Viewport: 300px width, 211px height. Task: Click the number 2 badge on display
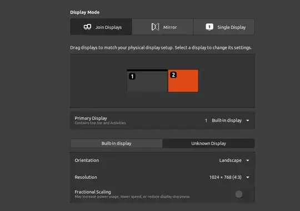click(173, 75)
